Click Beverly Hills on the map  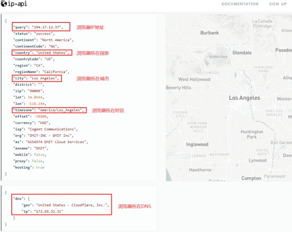(179, 88)
